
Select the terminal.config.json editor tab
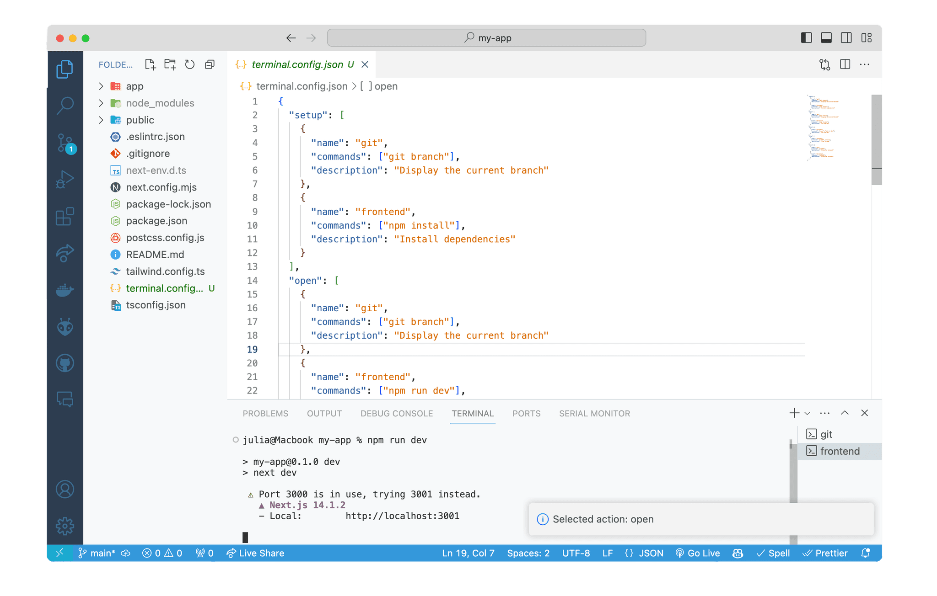pos(302,64)
